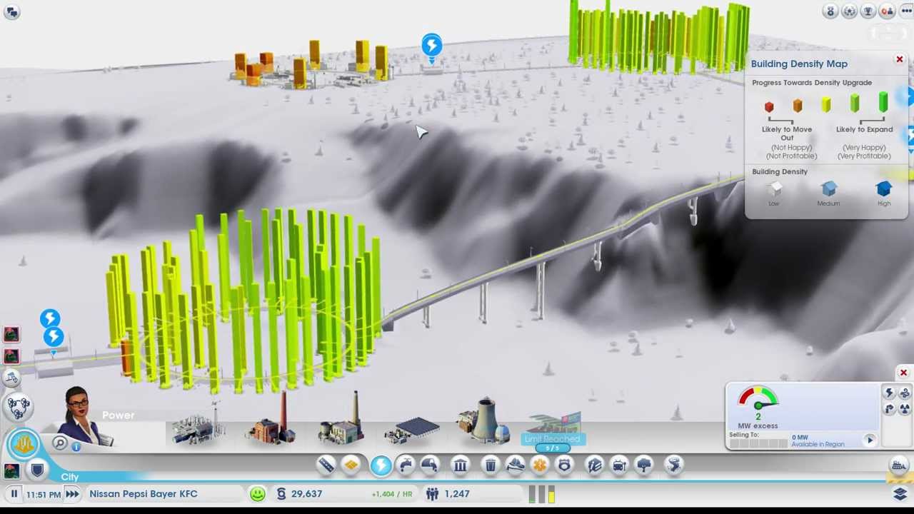Screen dimensions: 914x514
Task: Click the Medium building density icon
Action: tap(828, 189)
